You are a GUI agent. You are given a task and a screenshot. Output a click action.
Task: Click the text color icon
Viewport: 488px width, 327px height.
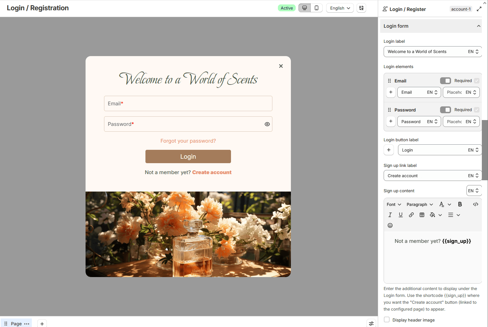click(442, 204)
